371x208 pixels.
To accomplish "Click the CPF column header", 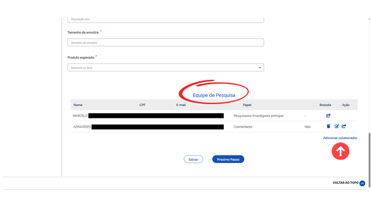I will point(142,105).
